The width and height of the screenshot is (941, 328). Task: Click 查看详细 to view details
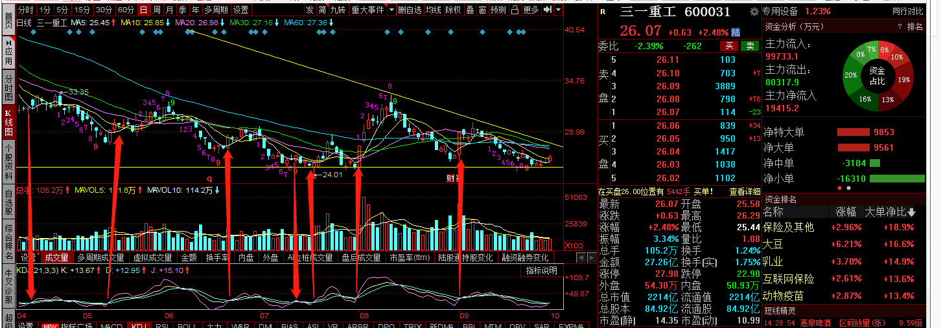point(745,191)
